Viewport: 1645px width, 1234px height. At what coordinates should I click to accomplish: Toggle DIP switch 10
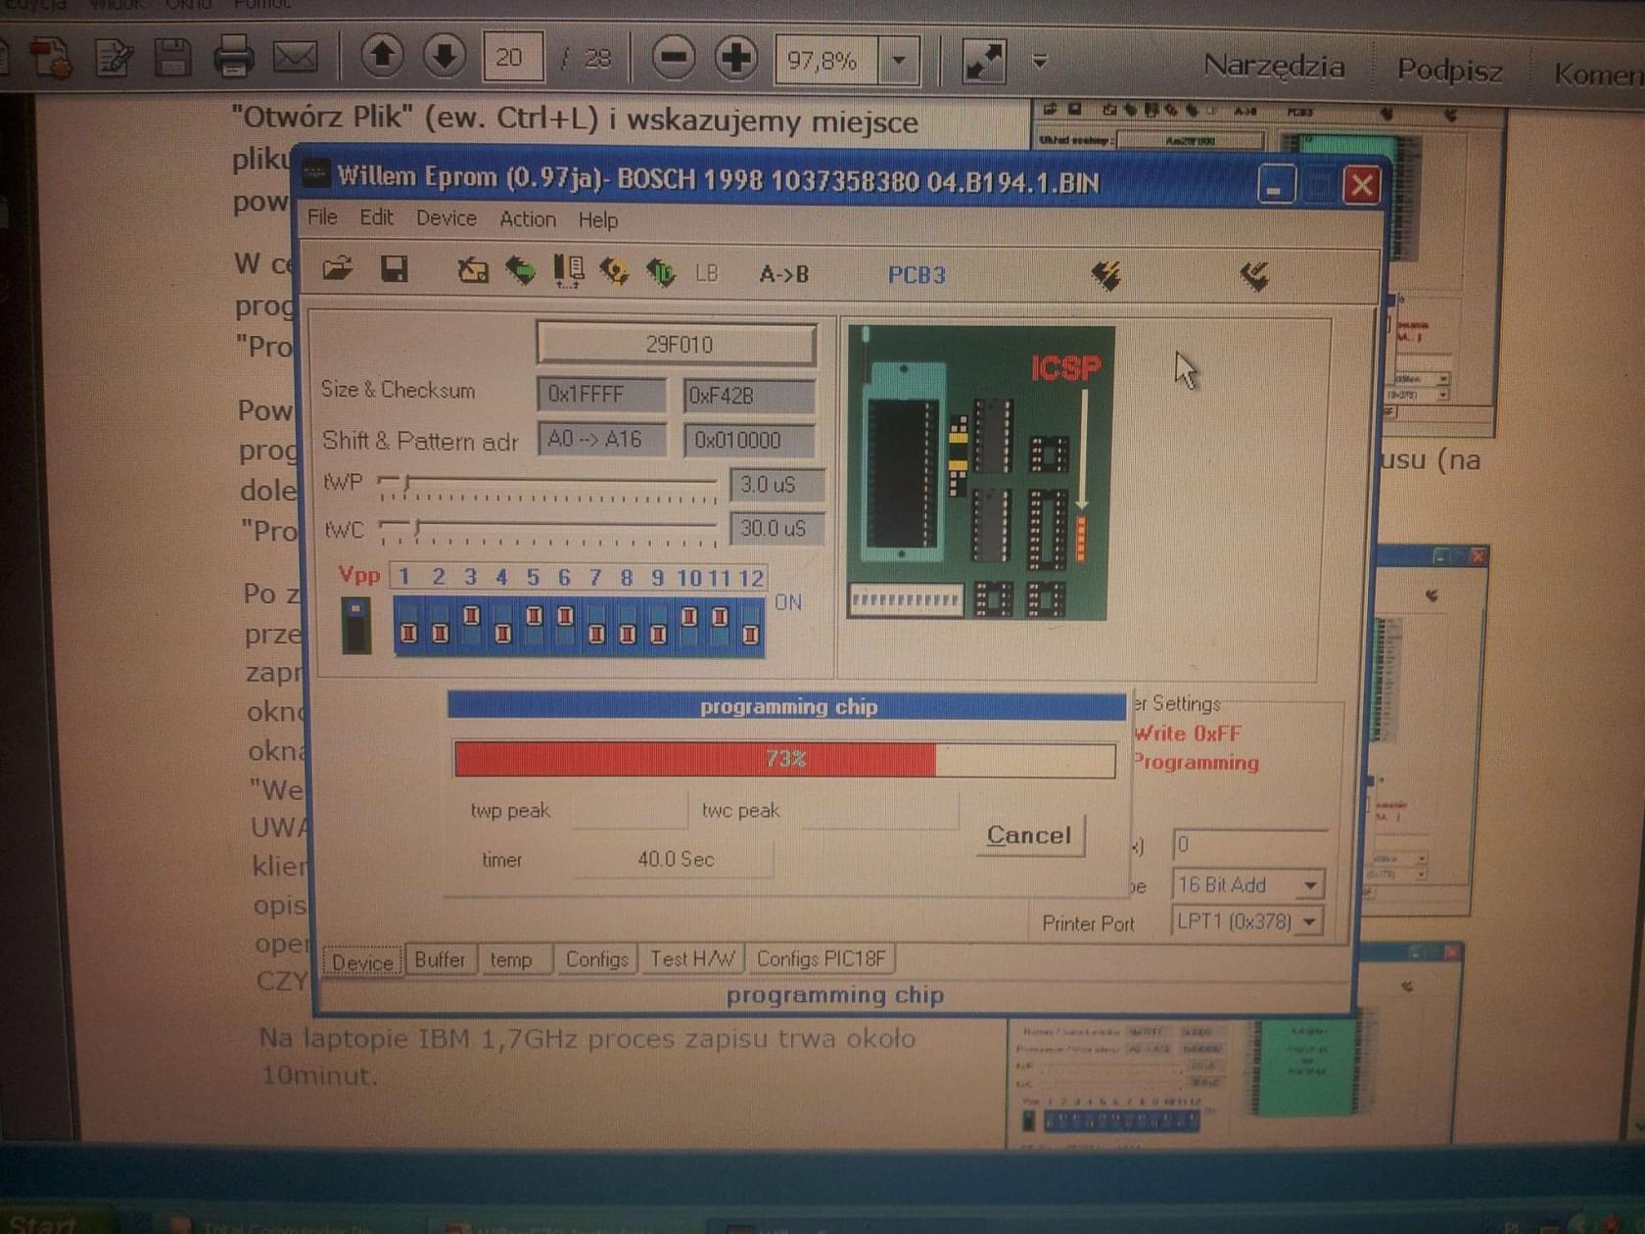click(x=689, y=625)
